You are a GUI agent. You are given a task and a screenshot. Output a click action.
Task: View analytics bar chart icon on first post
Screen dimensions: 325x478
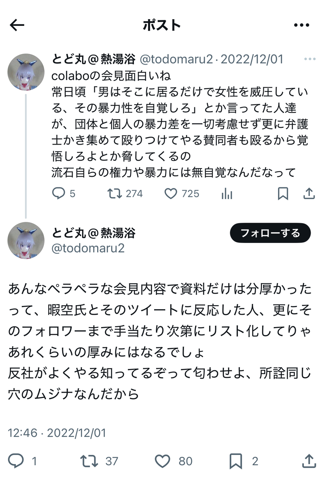[227, 194]
